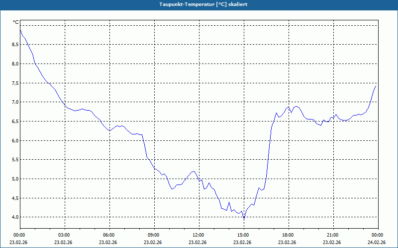Screen dimensions: 398x248
Task: Click the 4,0 y-axis label
Action: pyautogui.click(x=15, y=217)
